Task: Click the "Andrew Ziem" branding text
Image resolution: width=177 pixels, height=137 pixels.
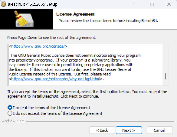Action: pyautogui.click(x=13, y=121)
